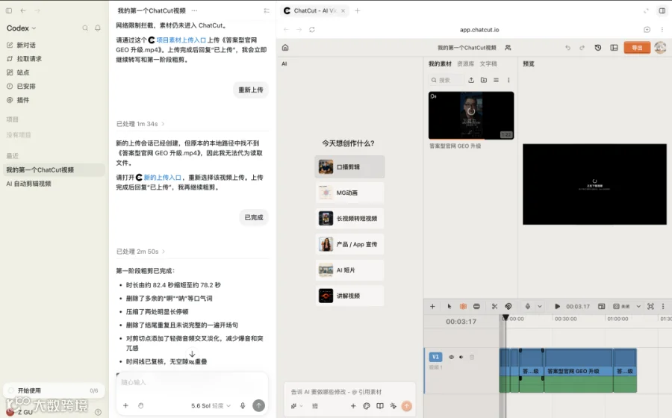Click the scissors split tool
672x418 pixels.
pos(494,306)
